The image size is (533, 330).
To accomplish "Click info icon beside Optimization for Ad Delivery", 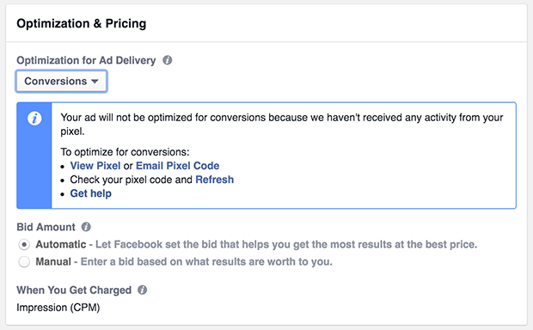I will point(168,60).
